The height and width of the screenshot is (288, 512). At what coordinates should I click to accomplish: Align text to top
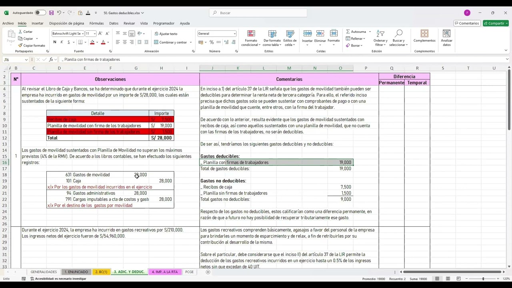click(118, 34)
